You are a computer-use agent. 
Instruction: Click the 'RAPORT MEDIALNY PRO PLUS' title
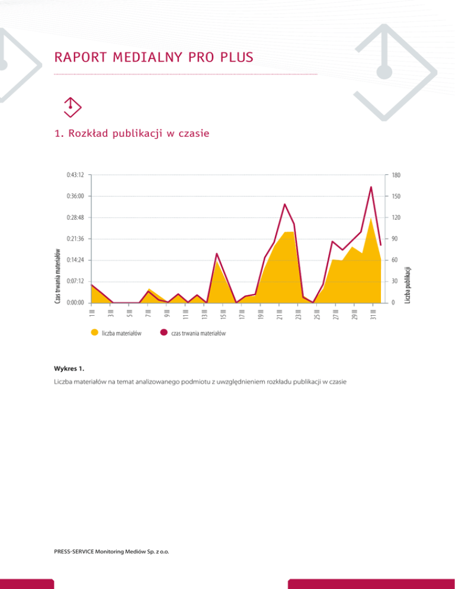pos(153,57)
